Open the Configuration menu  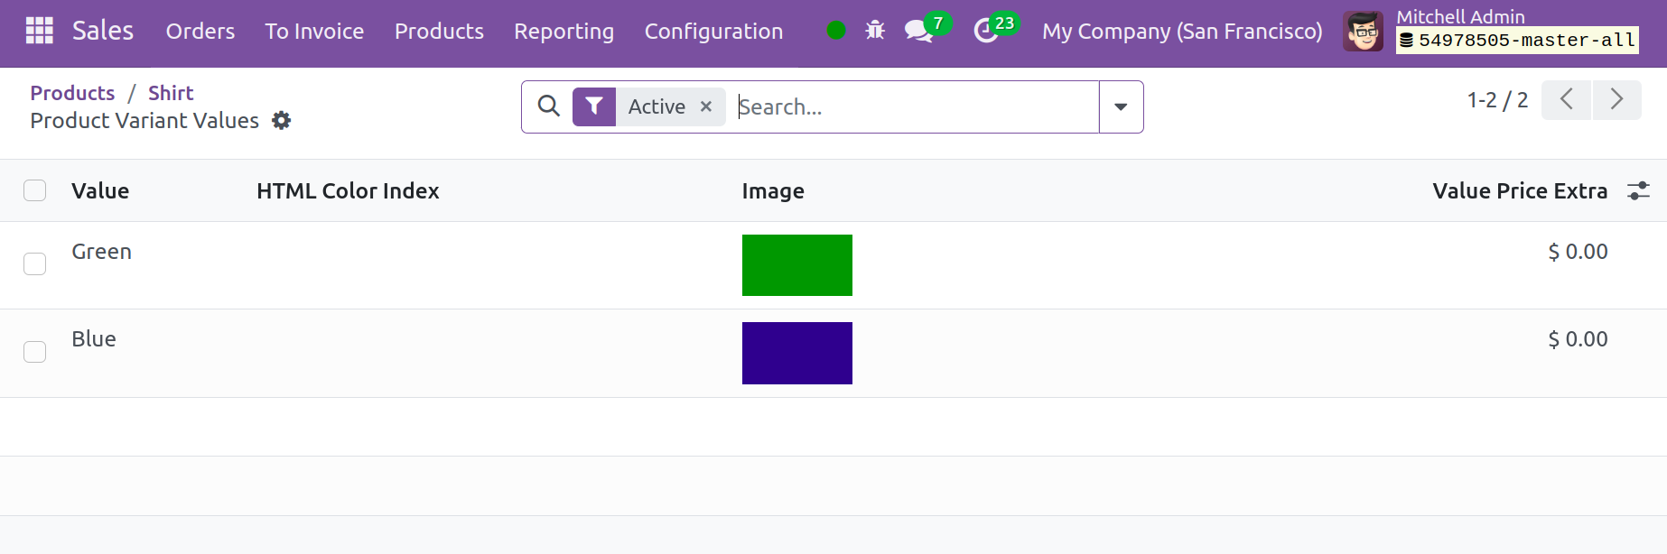pos(713,32)
